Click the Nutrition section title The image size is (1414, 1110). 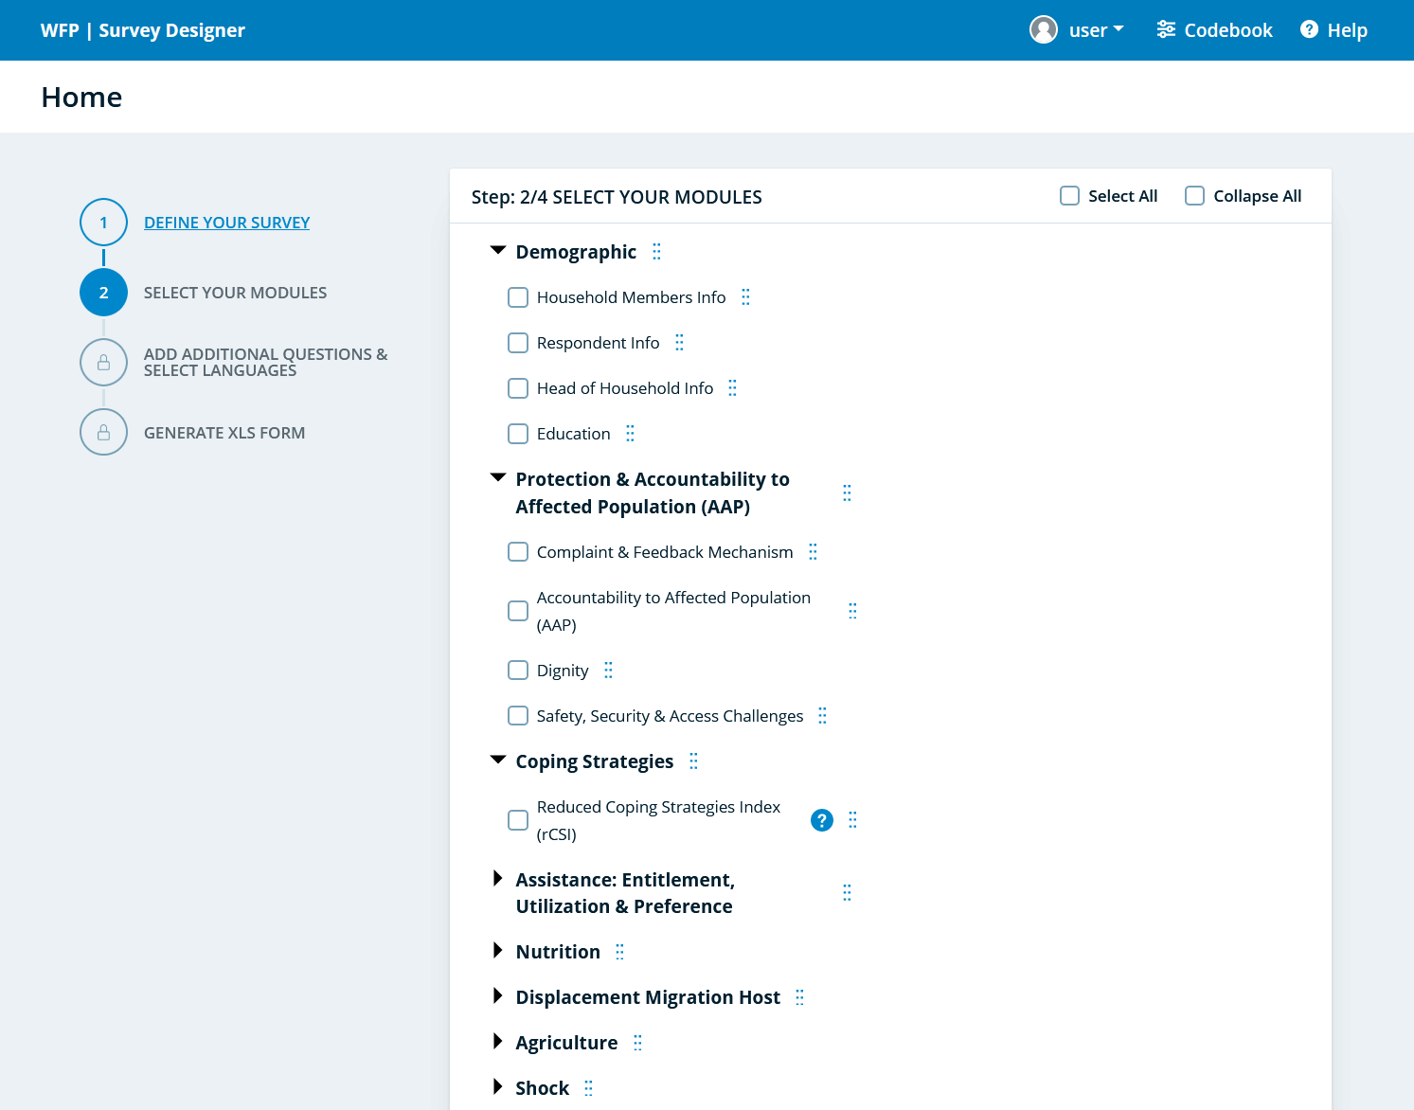tap(558, 952)
